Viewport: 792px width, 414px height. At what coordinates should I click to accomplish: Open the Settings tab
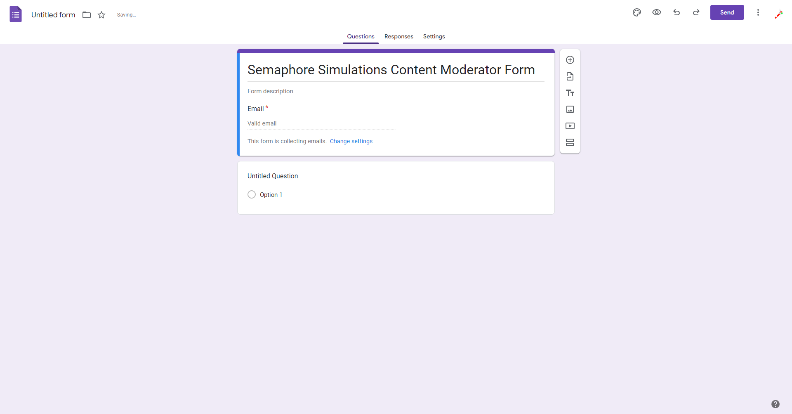434,36
